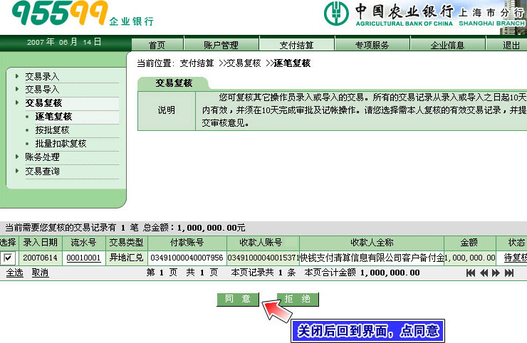527x343 pixels.
Task: Click the date cell 20070614
Action: click(41, 258)
